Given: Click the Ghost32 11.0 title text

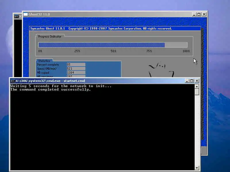Looking at the screenshot, I should (x=39, y=14).
